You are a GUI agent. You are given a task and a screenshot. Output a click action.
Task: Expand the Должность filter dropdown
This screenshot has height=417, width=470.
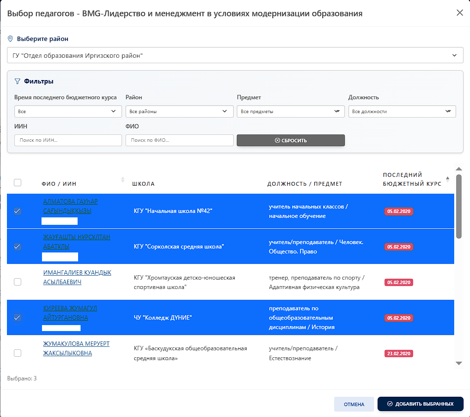point(401,111)
